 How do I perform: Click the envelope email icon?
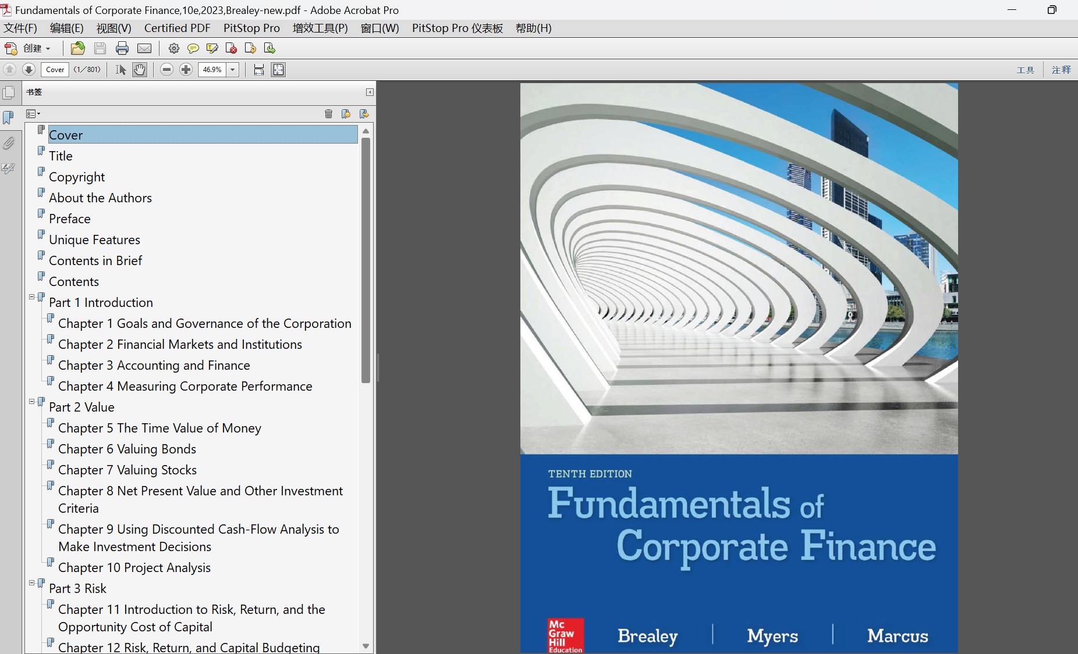point(144,48)
